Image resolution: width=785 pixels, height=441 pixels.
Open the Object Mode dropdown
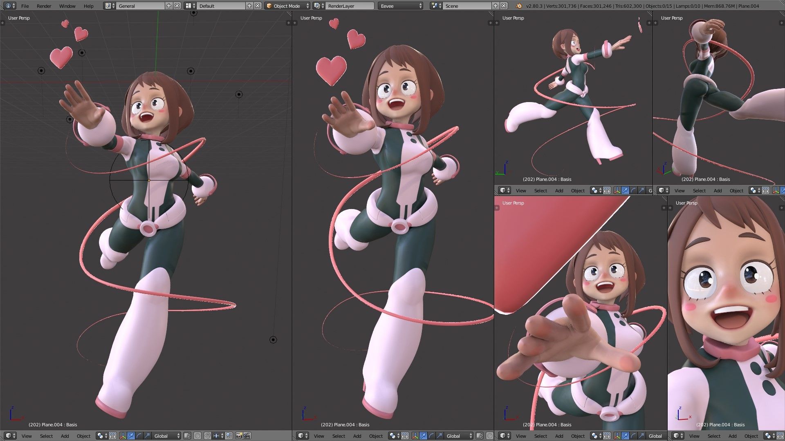[x=287, y=6]
